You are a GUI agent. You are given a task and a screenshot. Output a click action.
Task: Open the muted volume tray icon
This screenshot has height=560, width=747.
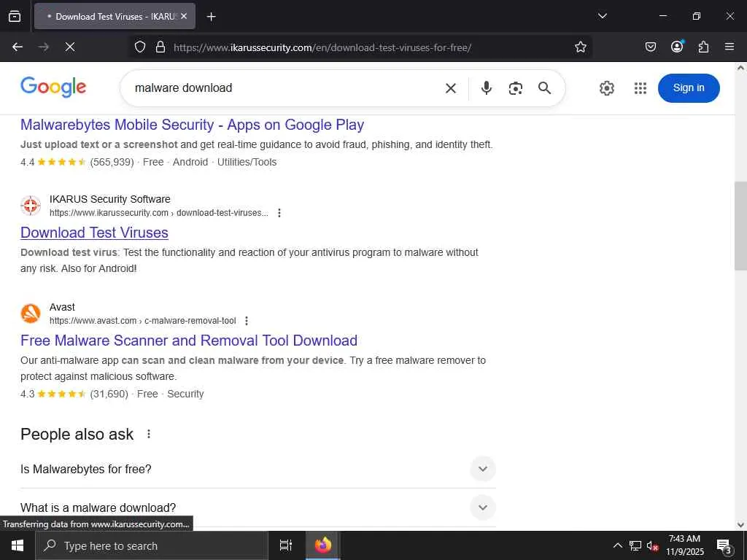(652, 545)
